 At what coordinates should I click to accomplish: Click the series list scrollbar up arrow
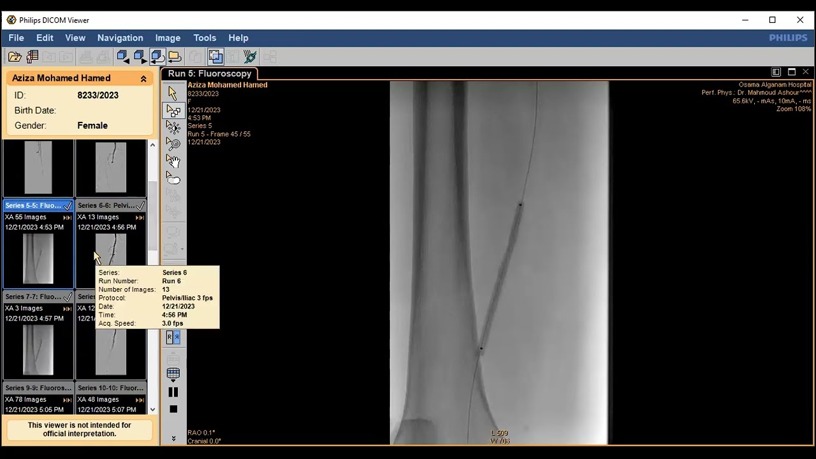152,145
